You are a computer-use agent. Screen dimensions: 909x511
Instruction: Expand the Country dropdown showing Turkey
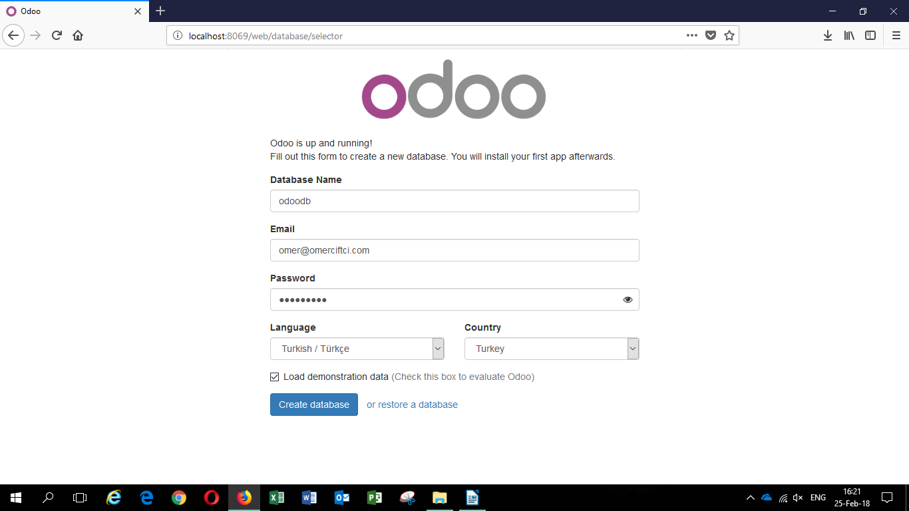[551, 349]
